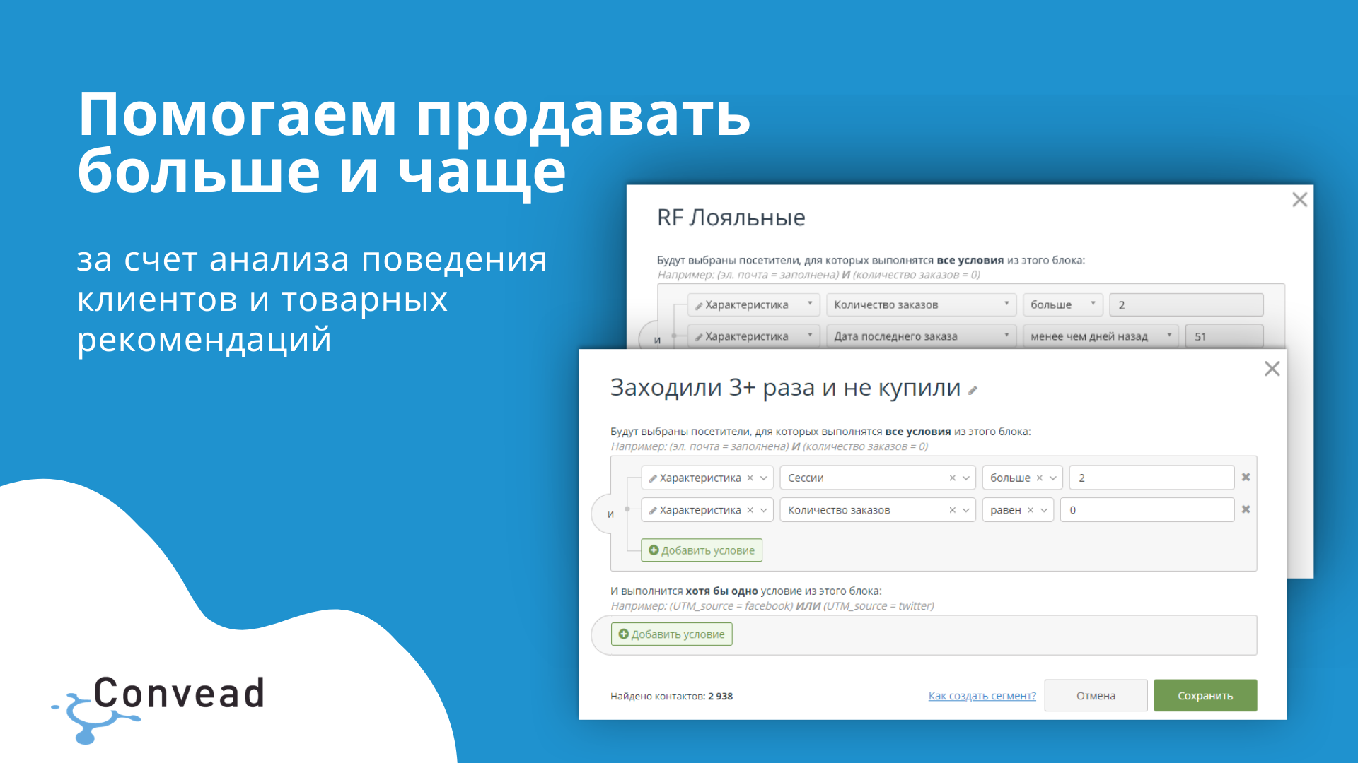This screenshot has height=763, width=1358.
Task: Clear the Сессии field selection
Action: pyautogui.click(x=952, y=478)
